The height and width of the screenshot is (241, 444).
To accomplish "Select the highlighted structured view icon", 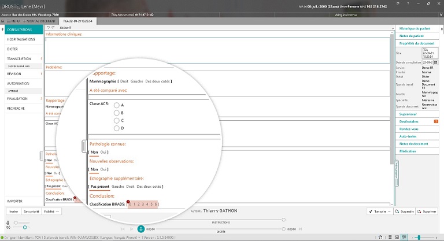I will click(404, 238).
